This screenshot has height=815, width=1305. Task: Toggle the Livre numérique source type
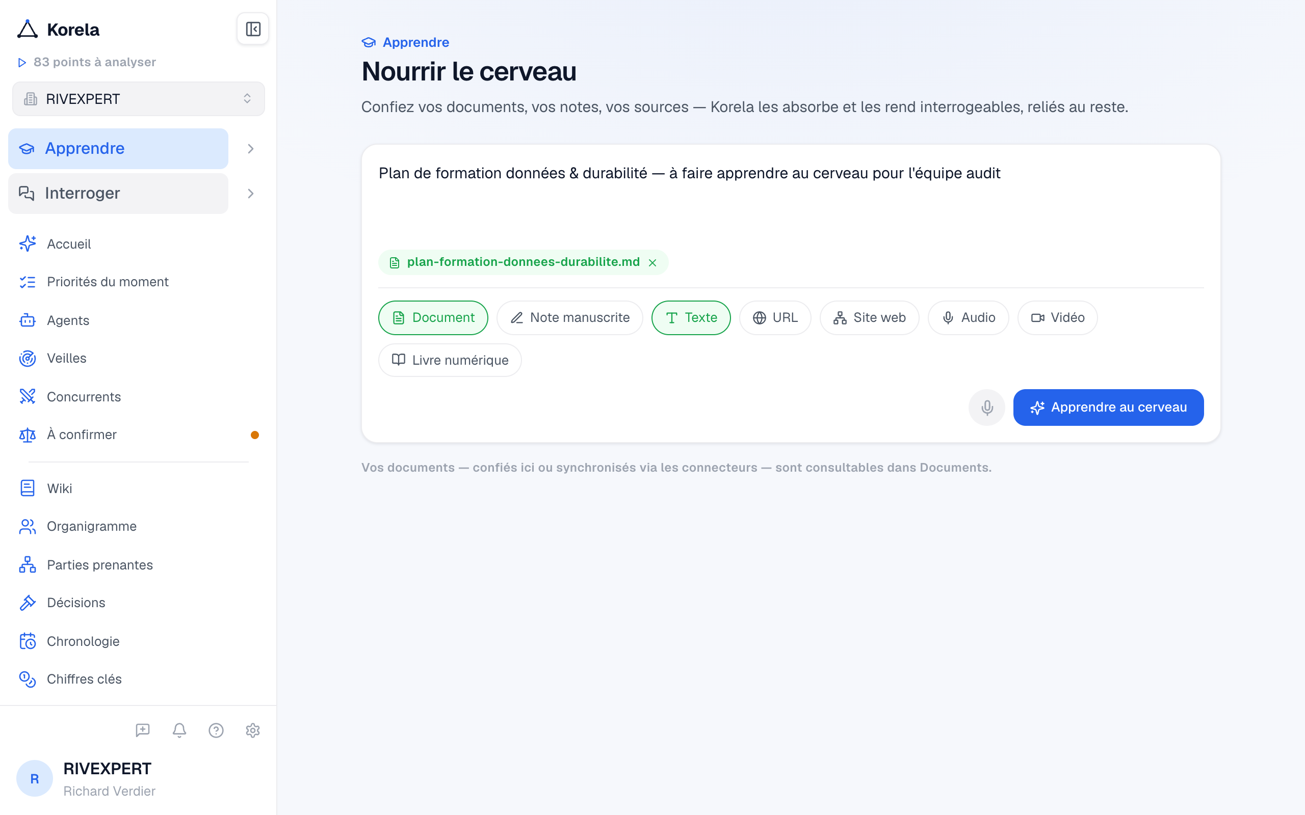tap(450, 360)
